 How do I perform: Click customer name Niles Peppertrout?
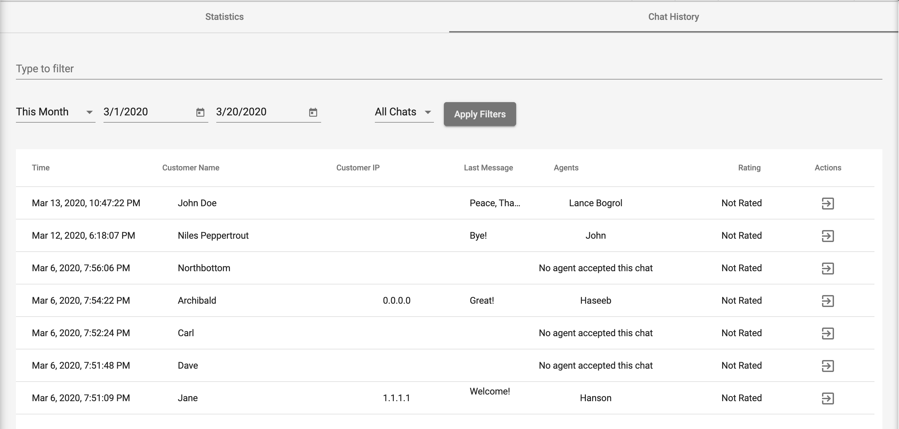tap(213, 235)
